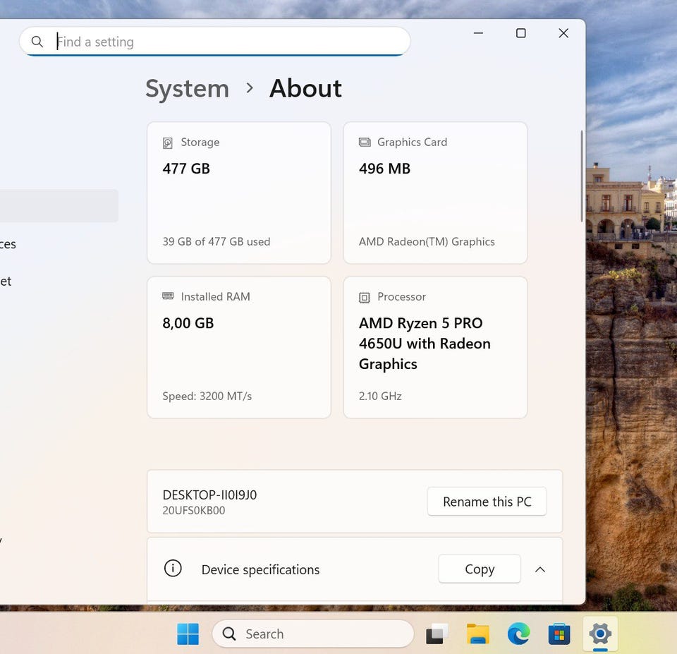Click the taskbar Search box
This screenshot has width=677, height=654.
(313, 634)
